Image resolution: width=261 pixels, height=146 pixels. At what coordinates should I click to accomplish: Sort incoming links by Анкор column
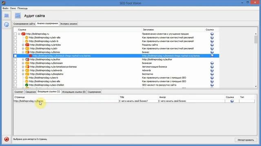(x=191, y=97)
